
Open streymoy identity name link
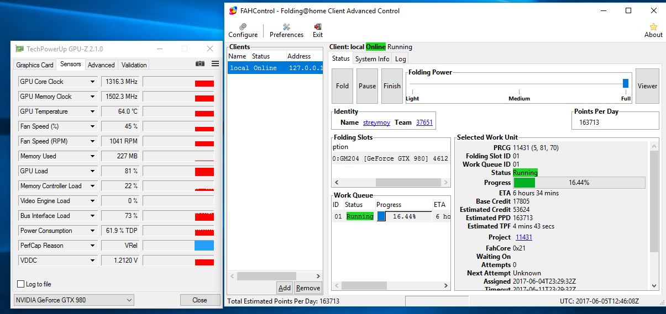(x=376, y=123)
